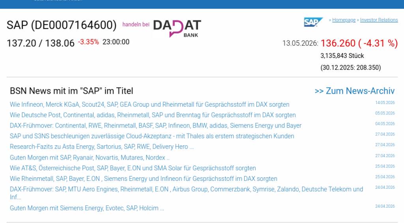404x223 pixels.
Task: Open Research-Fazits zu Asta Energy article
Action: point(102,147)
